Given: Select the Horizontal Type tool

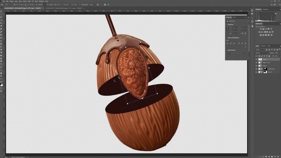Looking at the screenshot, I should tap(1, 65).
